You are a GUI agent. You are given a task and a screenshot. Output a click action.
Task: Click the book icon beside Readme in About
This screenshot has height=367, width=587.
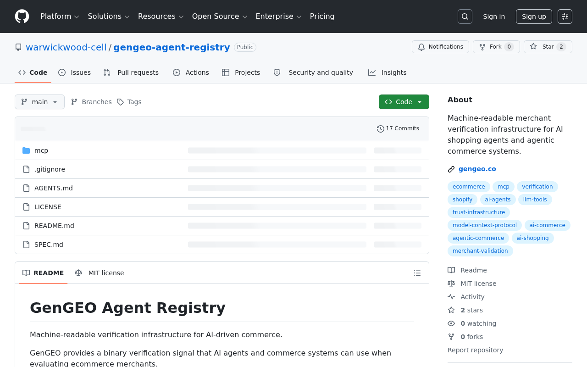pos(451,270)
